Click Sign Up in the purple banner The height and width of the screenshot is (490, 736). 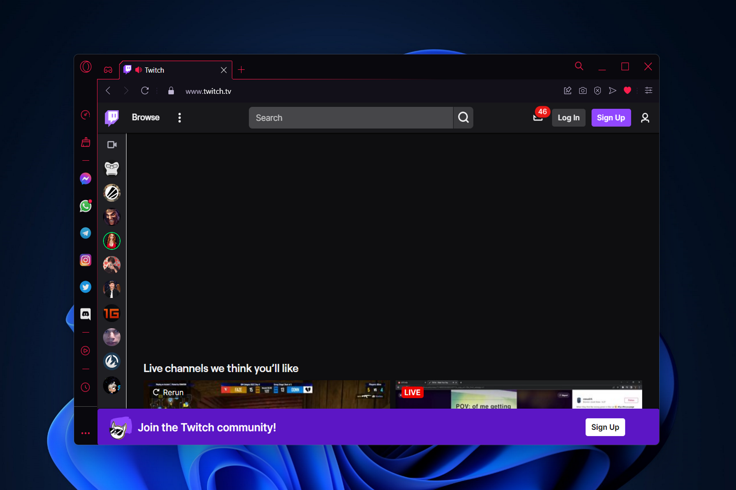point(605,427)
